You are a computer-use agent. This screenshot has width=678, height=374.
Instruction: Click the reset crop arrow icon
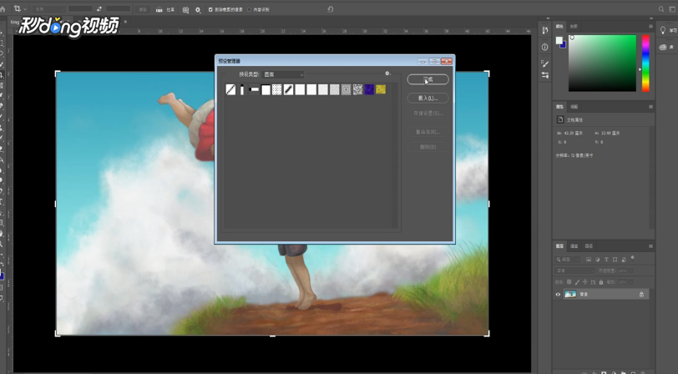pos(331,9)
